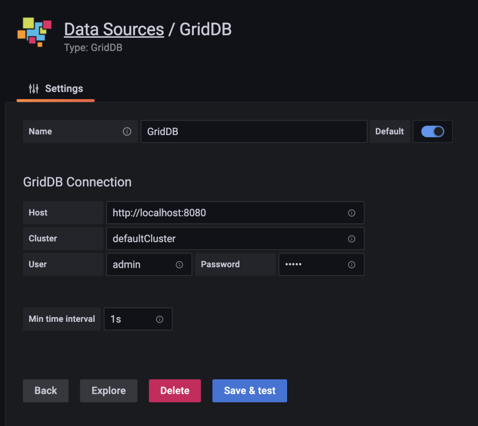
Task: Click the Password field info icon
Action: (x=351, y=264)
